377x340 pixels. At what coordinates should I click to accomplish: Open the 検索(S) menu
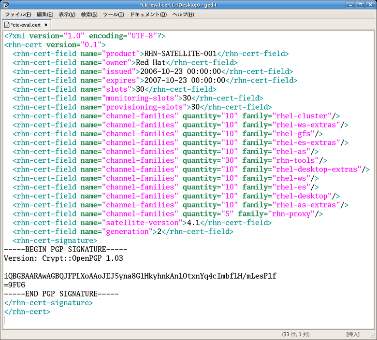pos(89,14)
